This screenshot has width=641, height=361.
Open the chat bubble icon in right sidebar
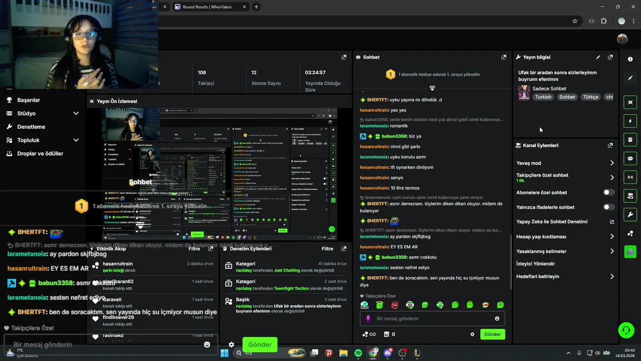coord(630,158)
